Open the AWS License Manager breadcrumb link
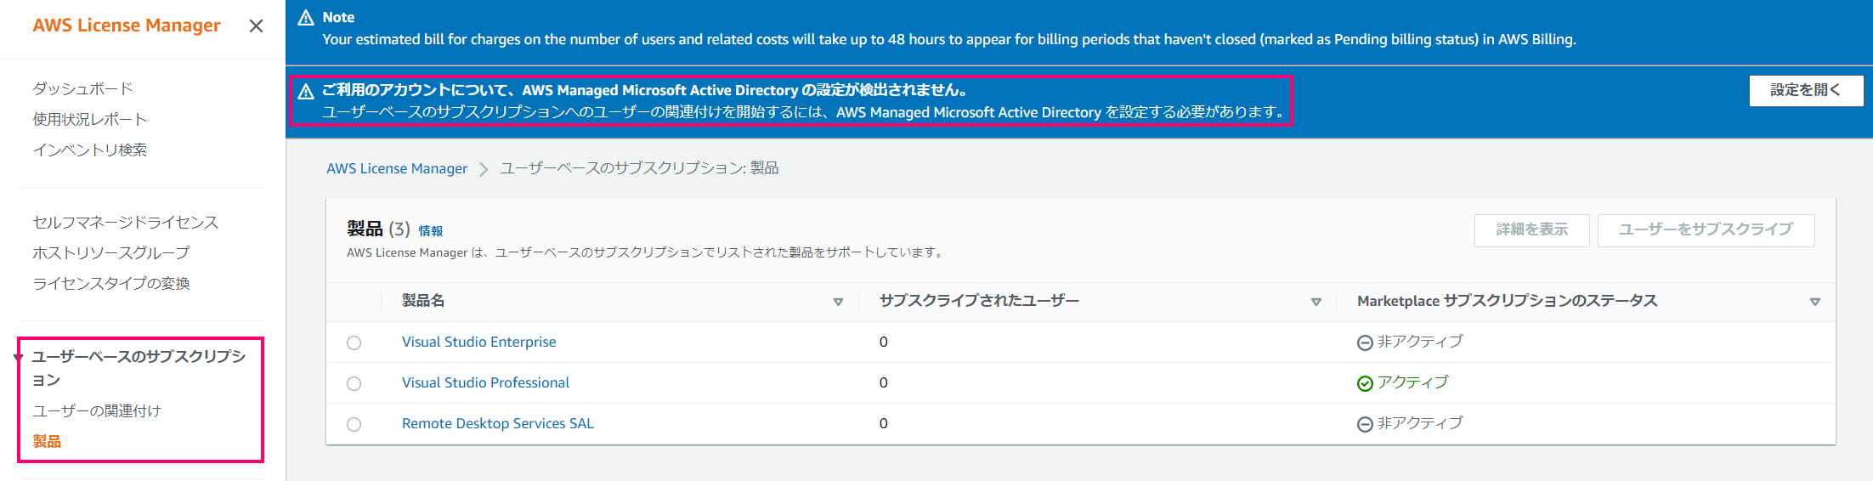This screenshot has width=1873, height=481. click(x=397, y=168)
